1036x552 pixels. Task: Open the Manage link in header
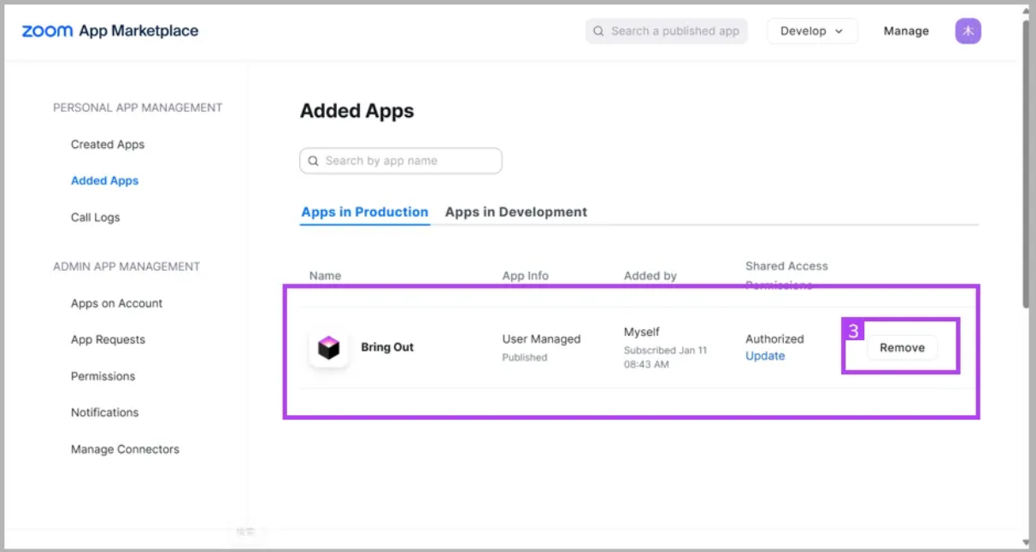click(x=906, y=31)
